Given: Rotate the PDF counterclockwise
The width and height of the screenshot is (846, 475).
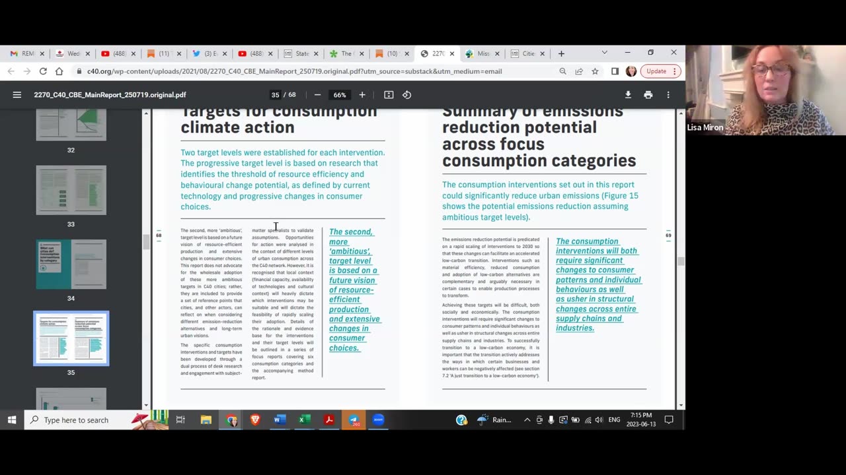Looking at the screenshot, I should tap(407, 95).
